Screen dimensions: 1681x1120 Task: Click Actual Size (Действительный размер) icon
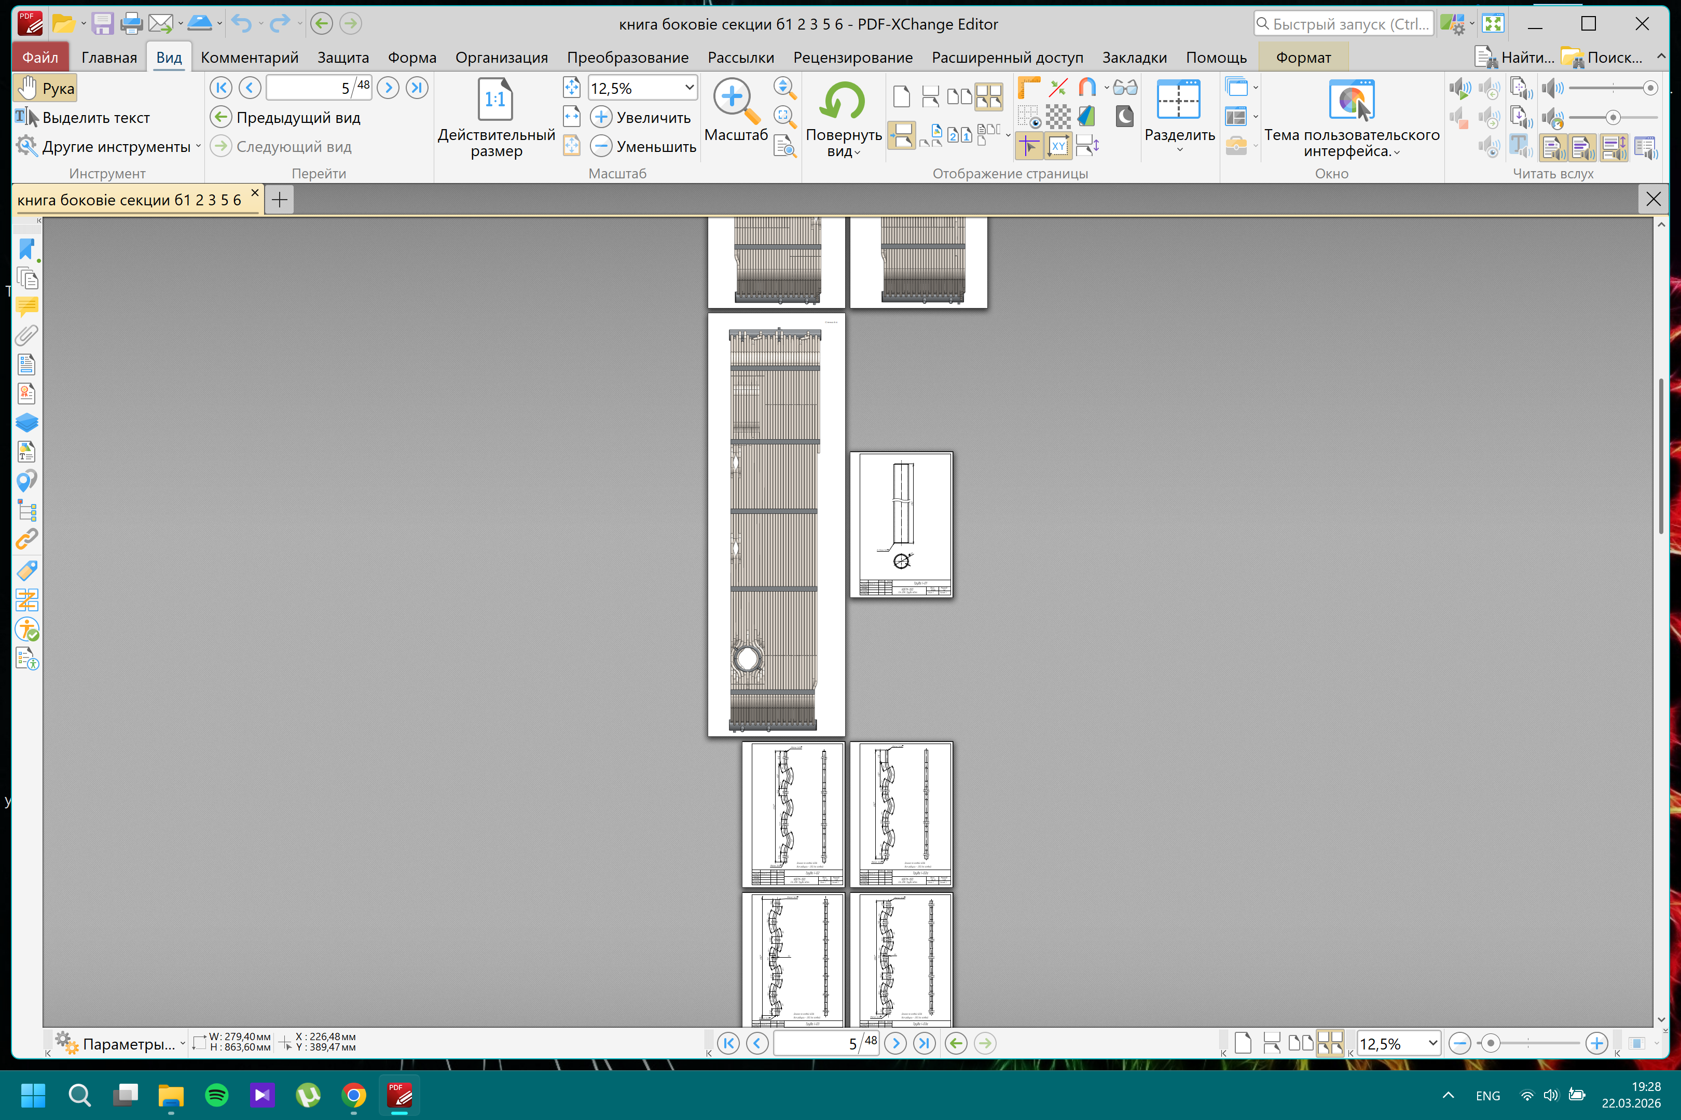pyautogui.click(x=495, y=101)
